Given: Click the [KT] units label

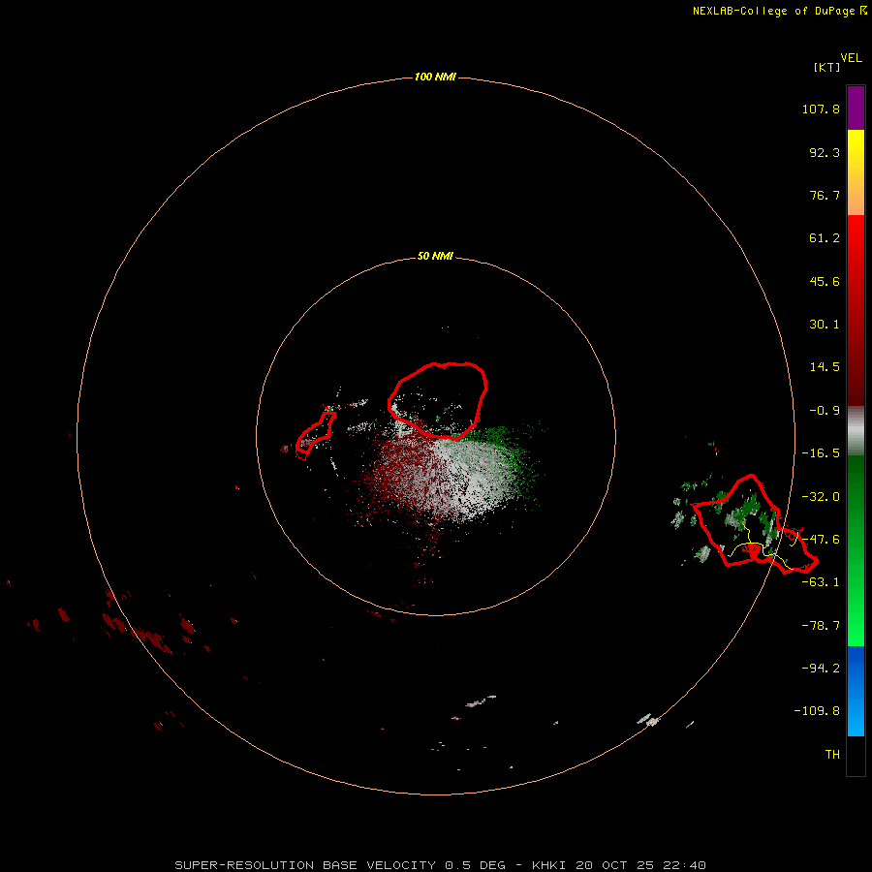Looking at the screenshot, I should click(x=826, y=67).
